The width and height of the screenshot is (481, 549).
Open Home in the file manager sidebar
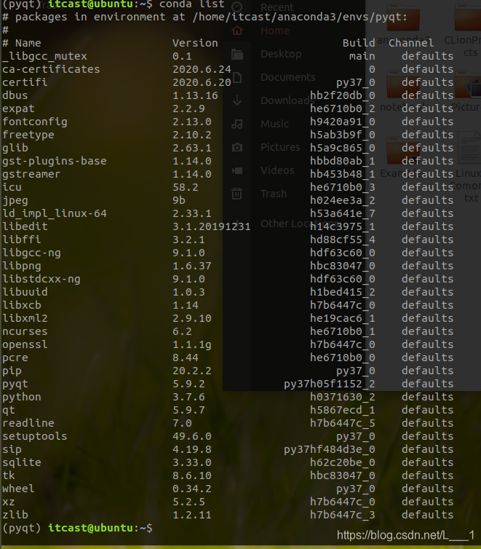(275, 31)
